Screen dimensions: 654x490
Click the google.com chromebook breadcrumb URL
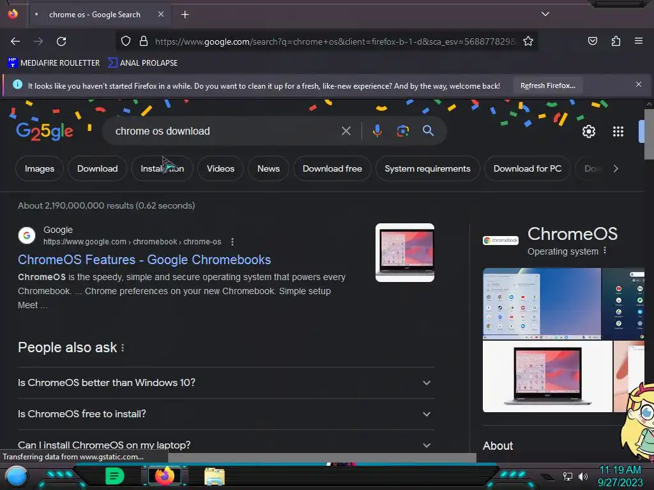(x=132, y=242)
